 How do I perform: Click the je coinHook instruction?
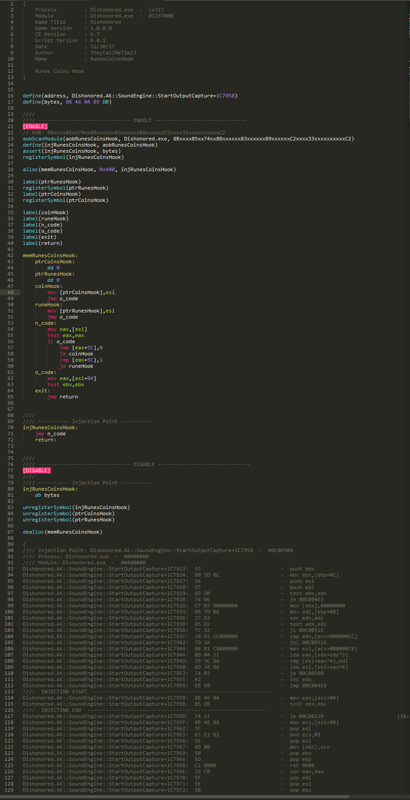click(76, 354)
